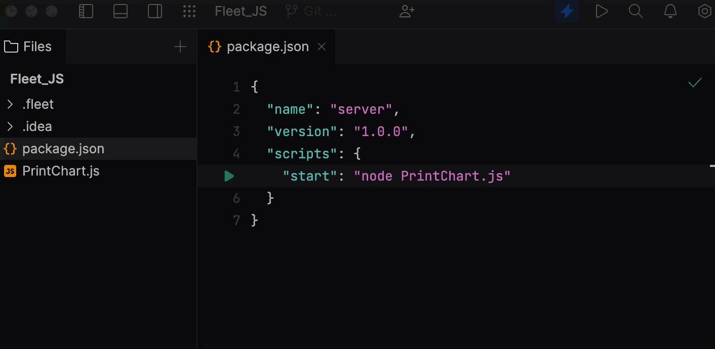Collapse the Fleet_JS project root
The width and height of the screenshot is (715, 349).
[x=36, y=78]
